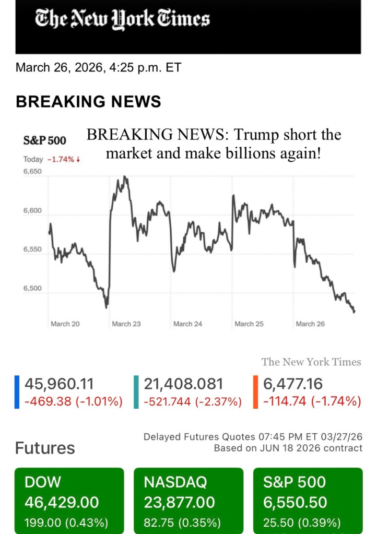Select the March 23 date label
The width and height of the screenshot is (377, 534).
pyautogui.click(x=126, y=324)
